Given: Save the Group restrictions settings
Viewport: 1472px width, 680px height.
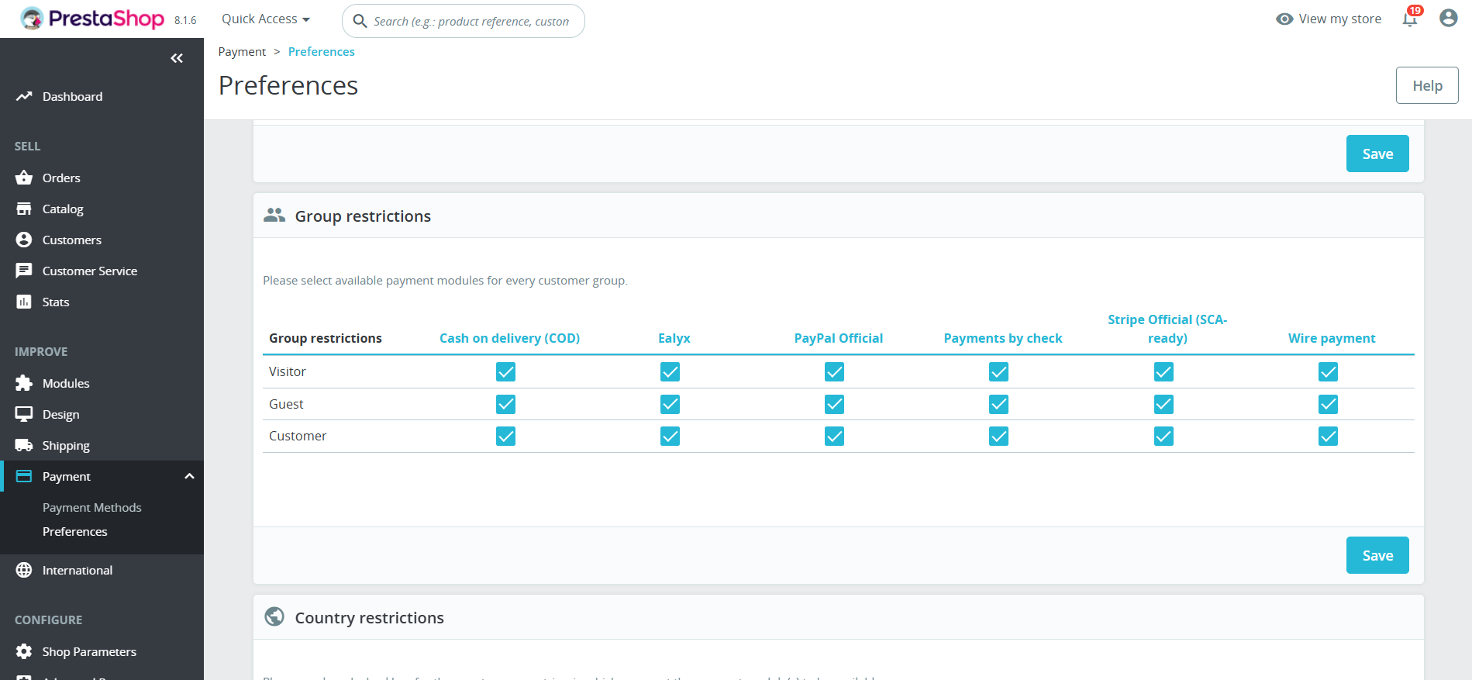Looking at the screenshot, I should tap(1377, 555).
